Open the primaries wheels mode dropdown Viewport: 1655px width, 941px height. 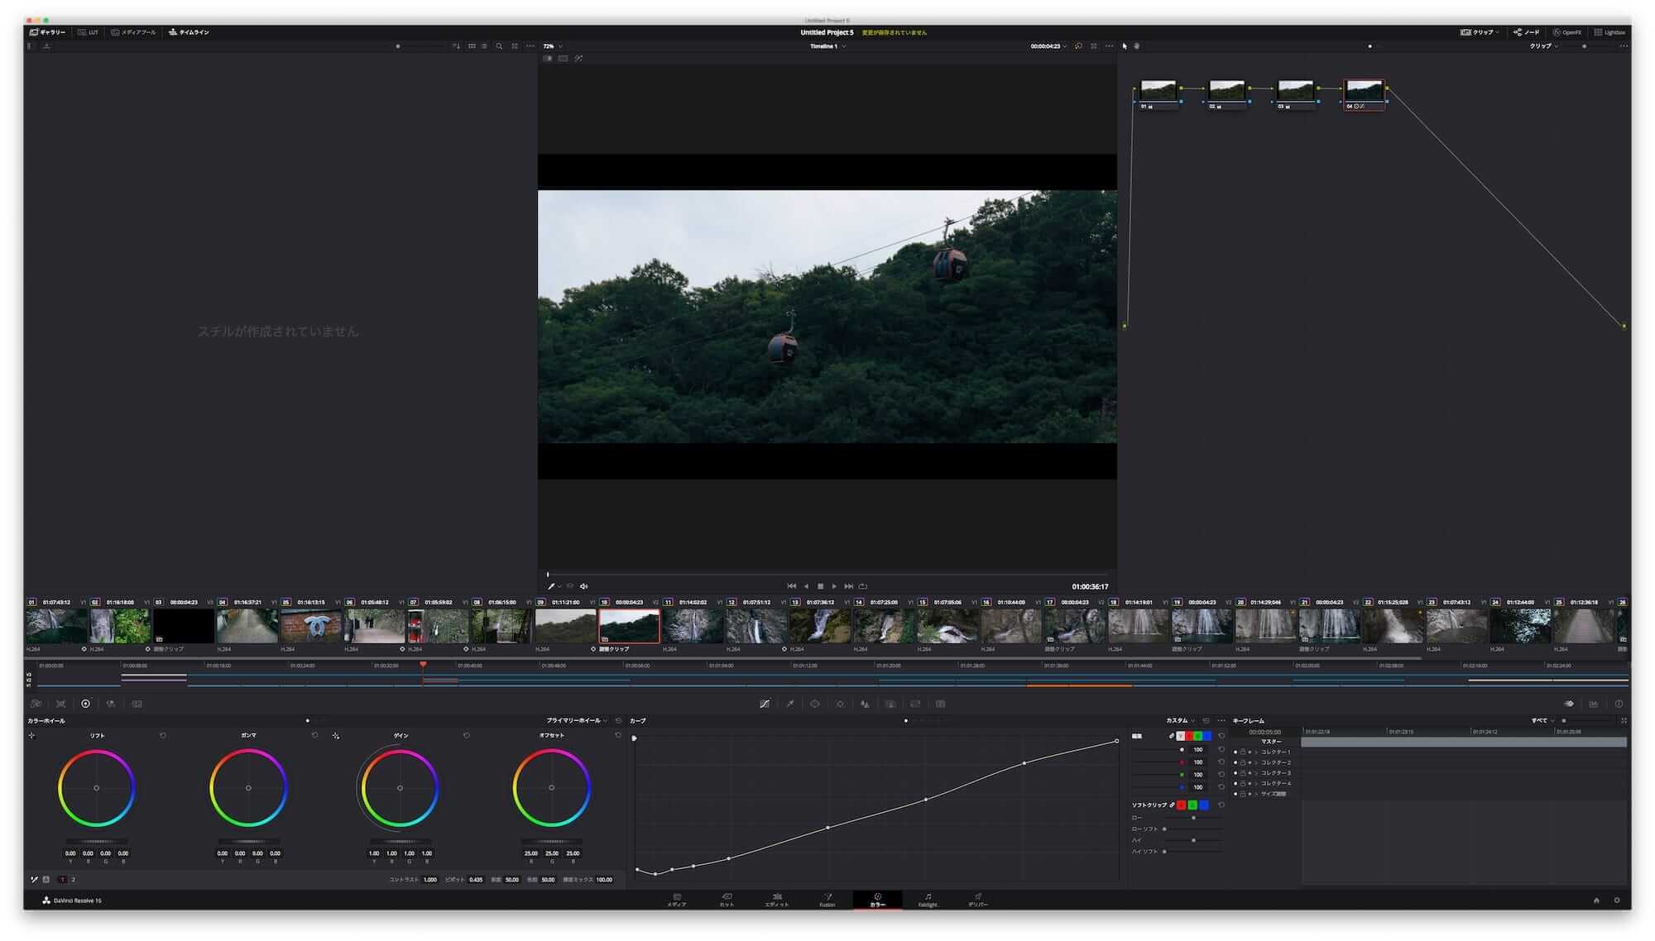tap(577, 720)
